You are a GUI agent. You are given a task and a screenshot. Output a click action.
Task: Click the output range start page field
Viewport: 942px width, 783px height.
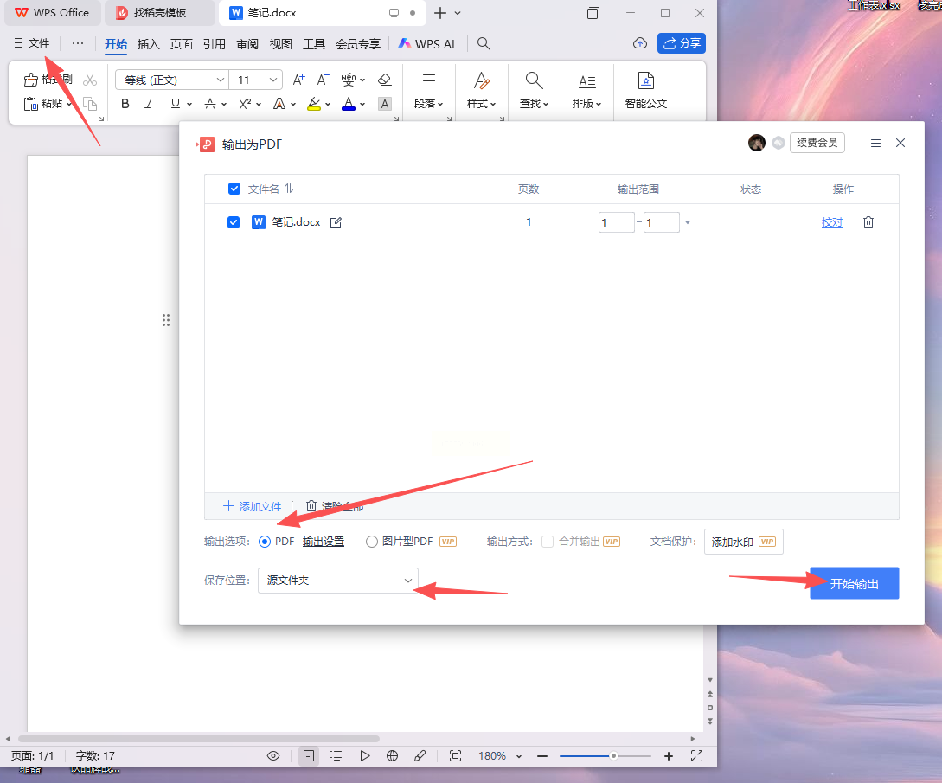pos(617,222)
